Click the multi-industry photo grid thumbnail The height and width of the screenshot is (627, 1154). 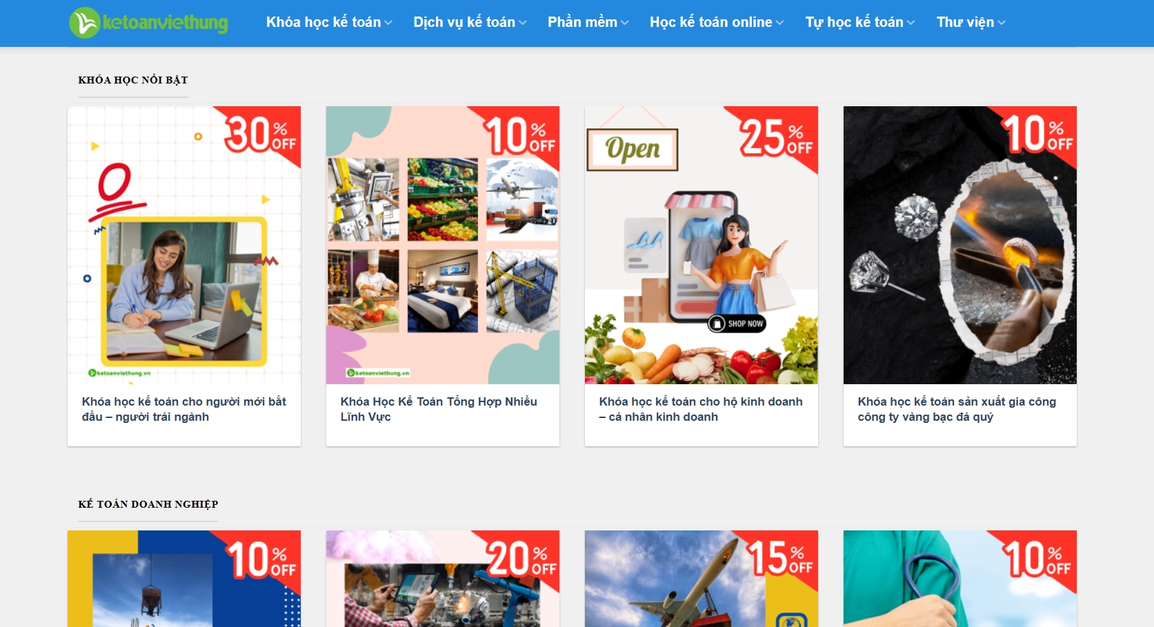coord(443,245)
